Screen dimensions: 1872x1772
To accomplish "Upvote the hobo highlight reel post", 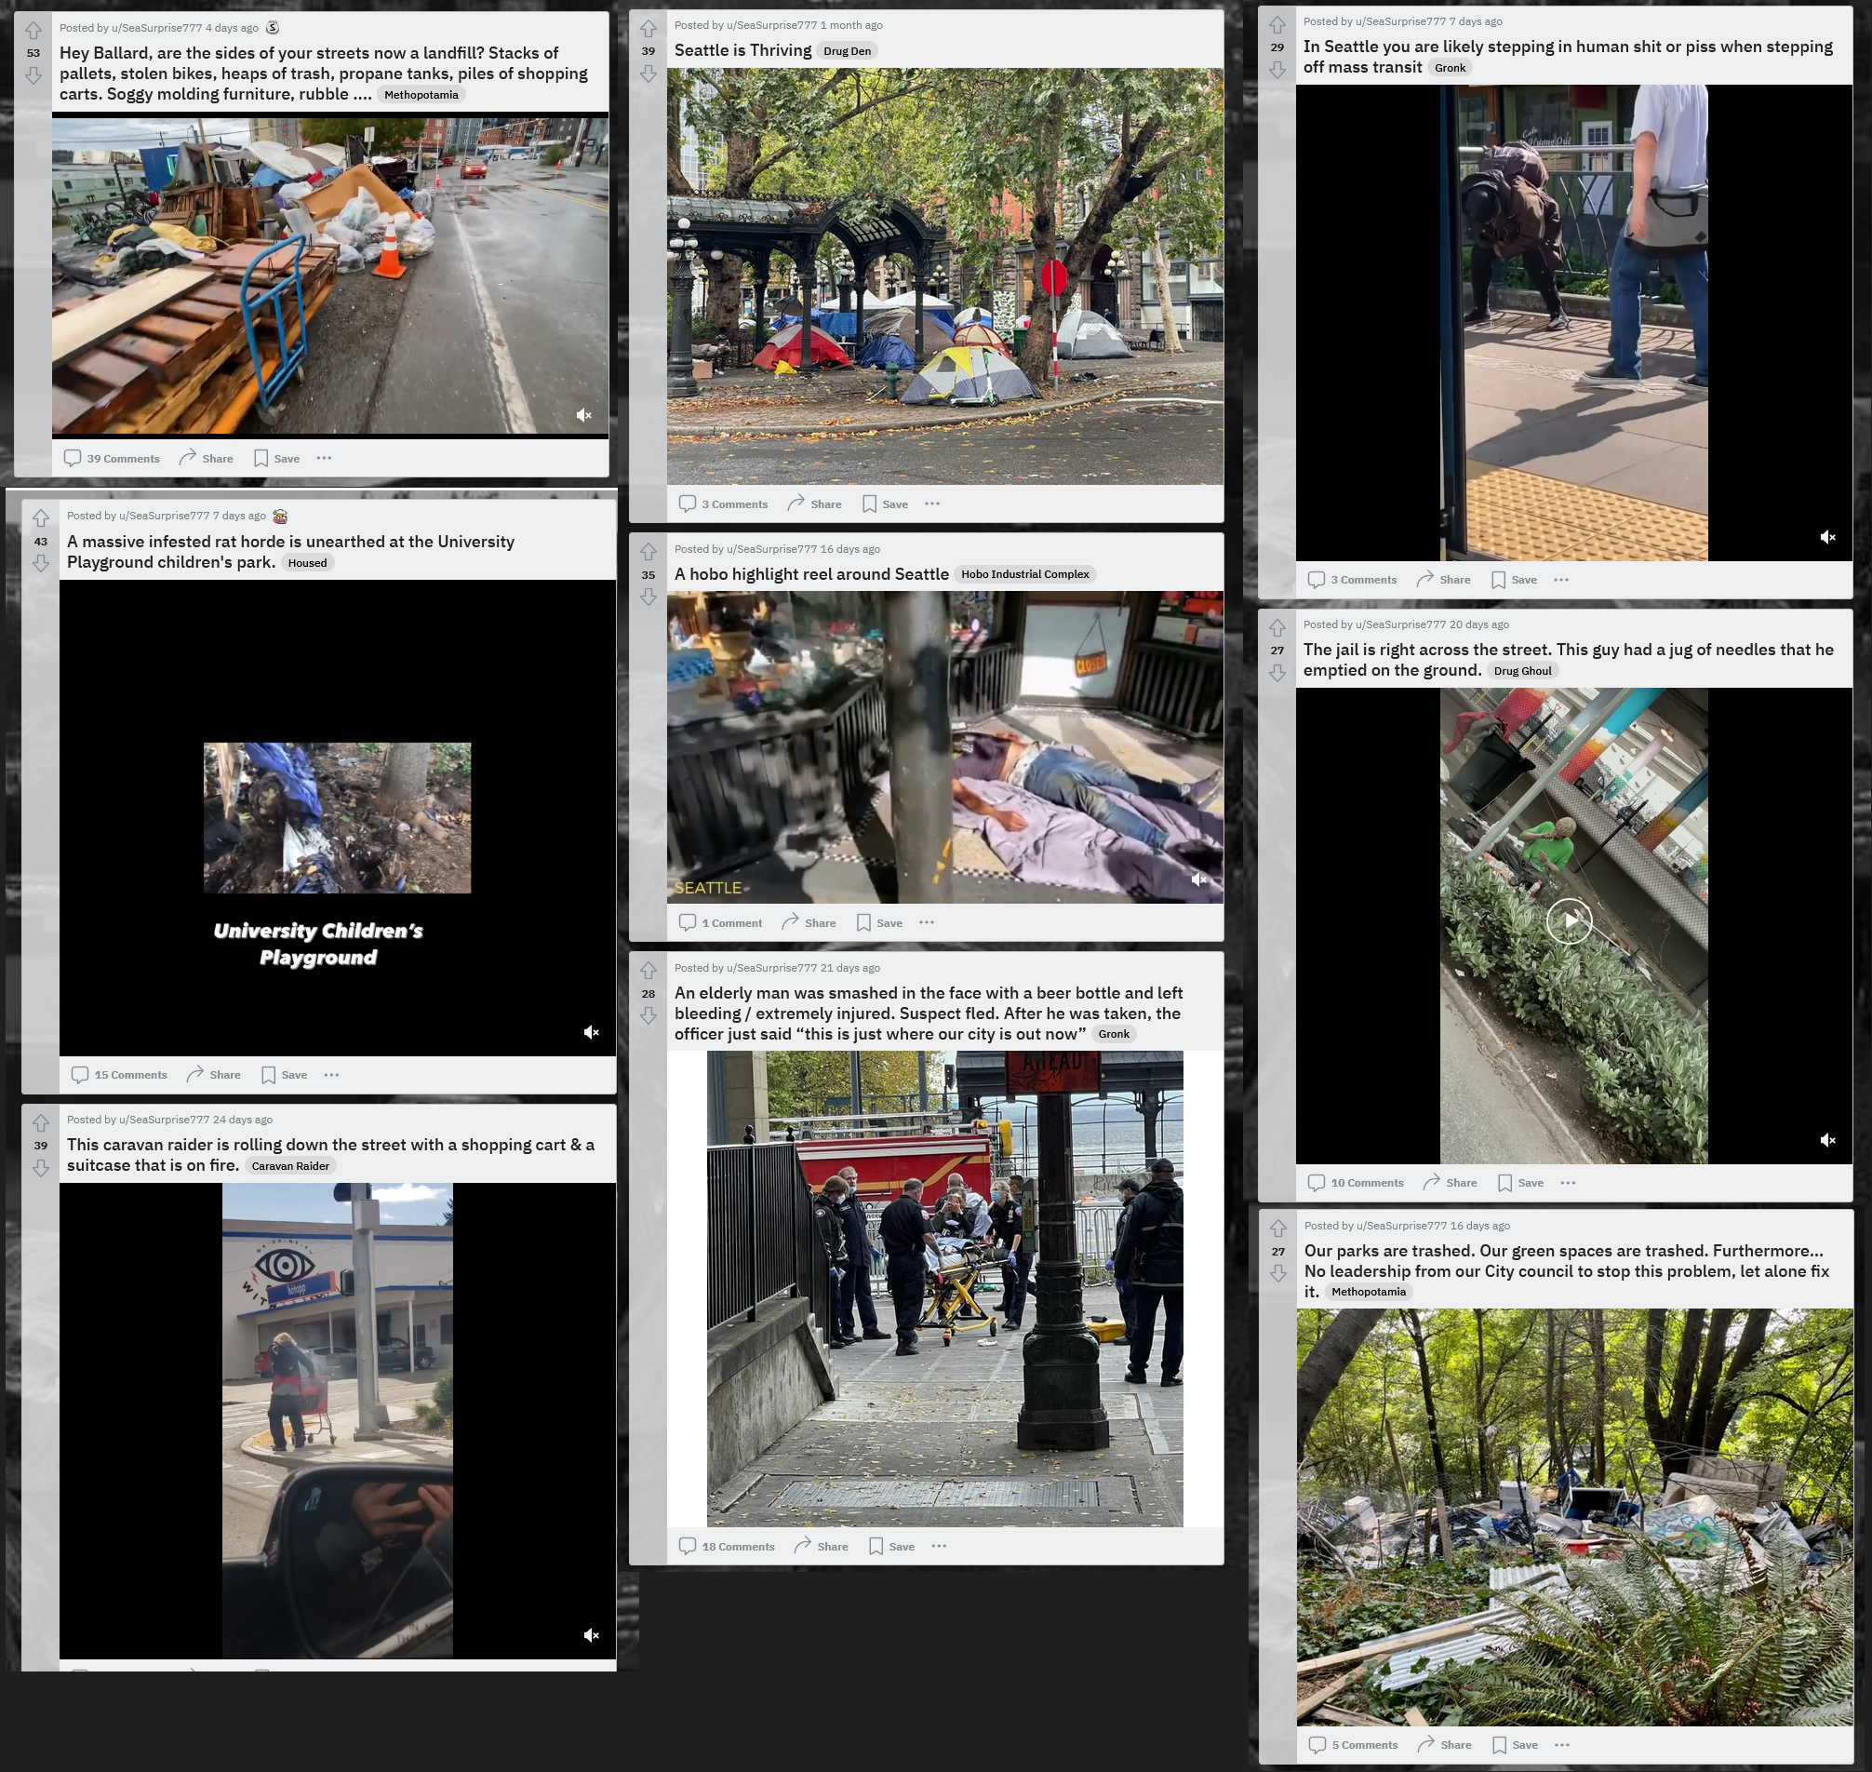I will 648,552.
